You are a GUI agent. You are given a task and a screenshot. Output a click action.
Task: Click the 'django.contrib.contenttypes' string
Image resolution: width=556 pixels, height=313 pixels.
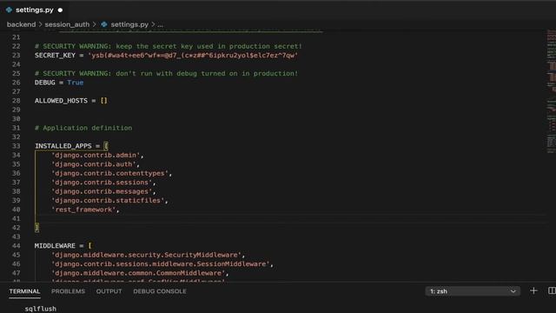click(x=110, y=173)
